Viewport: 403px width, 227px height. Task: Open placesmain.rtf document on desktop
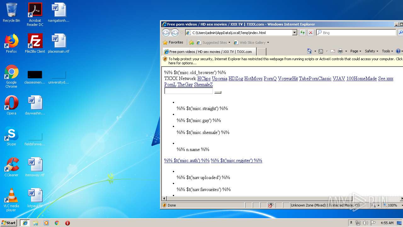click(59, 44)
